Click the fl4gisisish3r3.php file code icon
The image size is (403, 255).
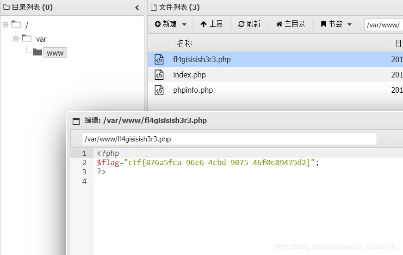(159, 59)
